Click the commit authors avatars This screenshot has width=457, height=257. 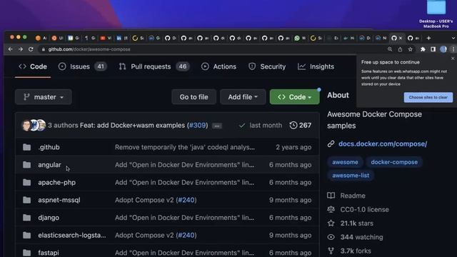34,126
